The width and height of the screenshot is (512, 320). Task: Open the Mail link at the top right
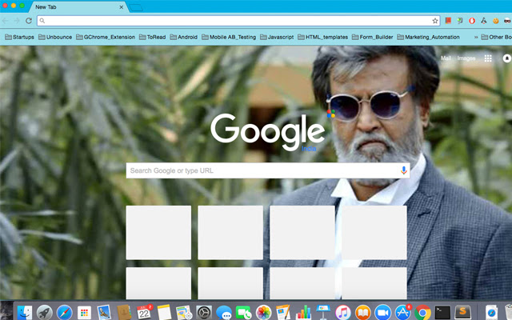pyautogui.click(x=446, y=58)
